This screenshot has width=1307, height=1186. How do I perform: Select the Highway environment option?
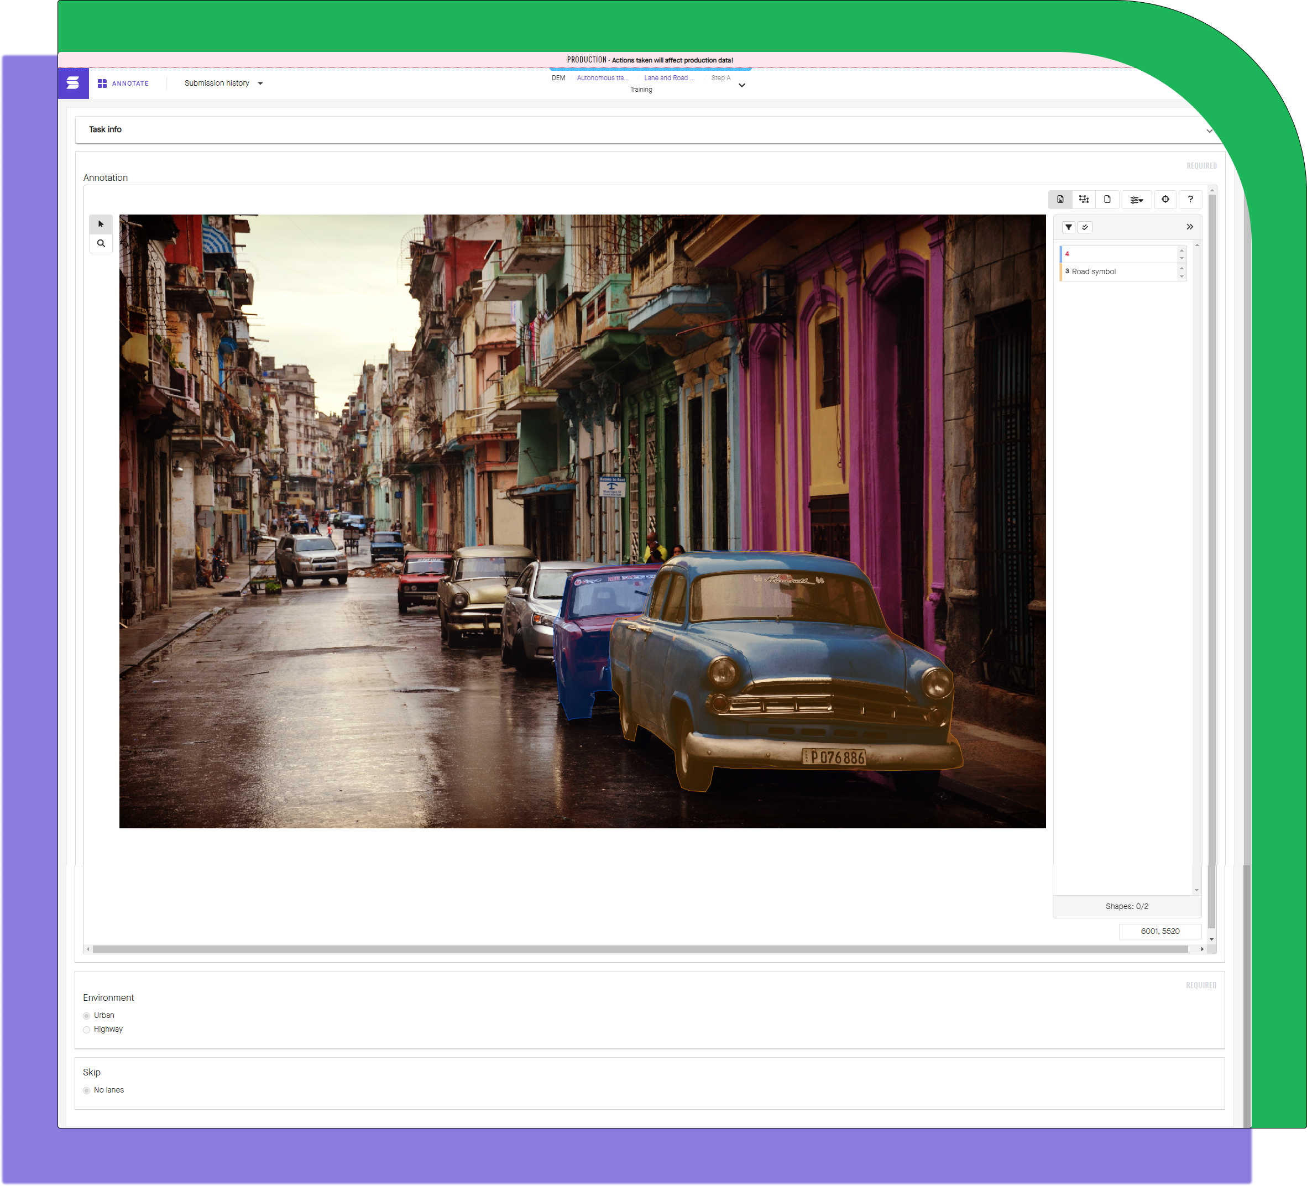coord(87,1030)
